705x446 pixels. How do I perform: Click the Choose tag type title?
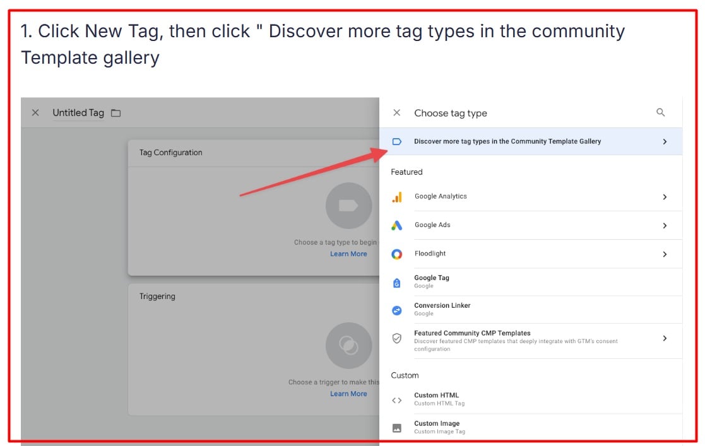click(x=451, y=114)
